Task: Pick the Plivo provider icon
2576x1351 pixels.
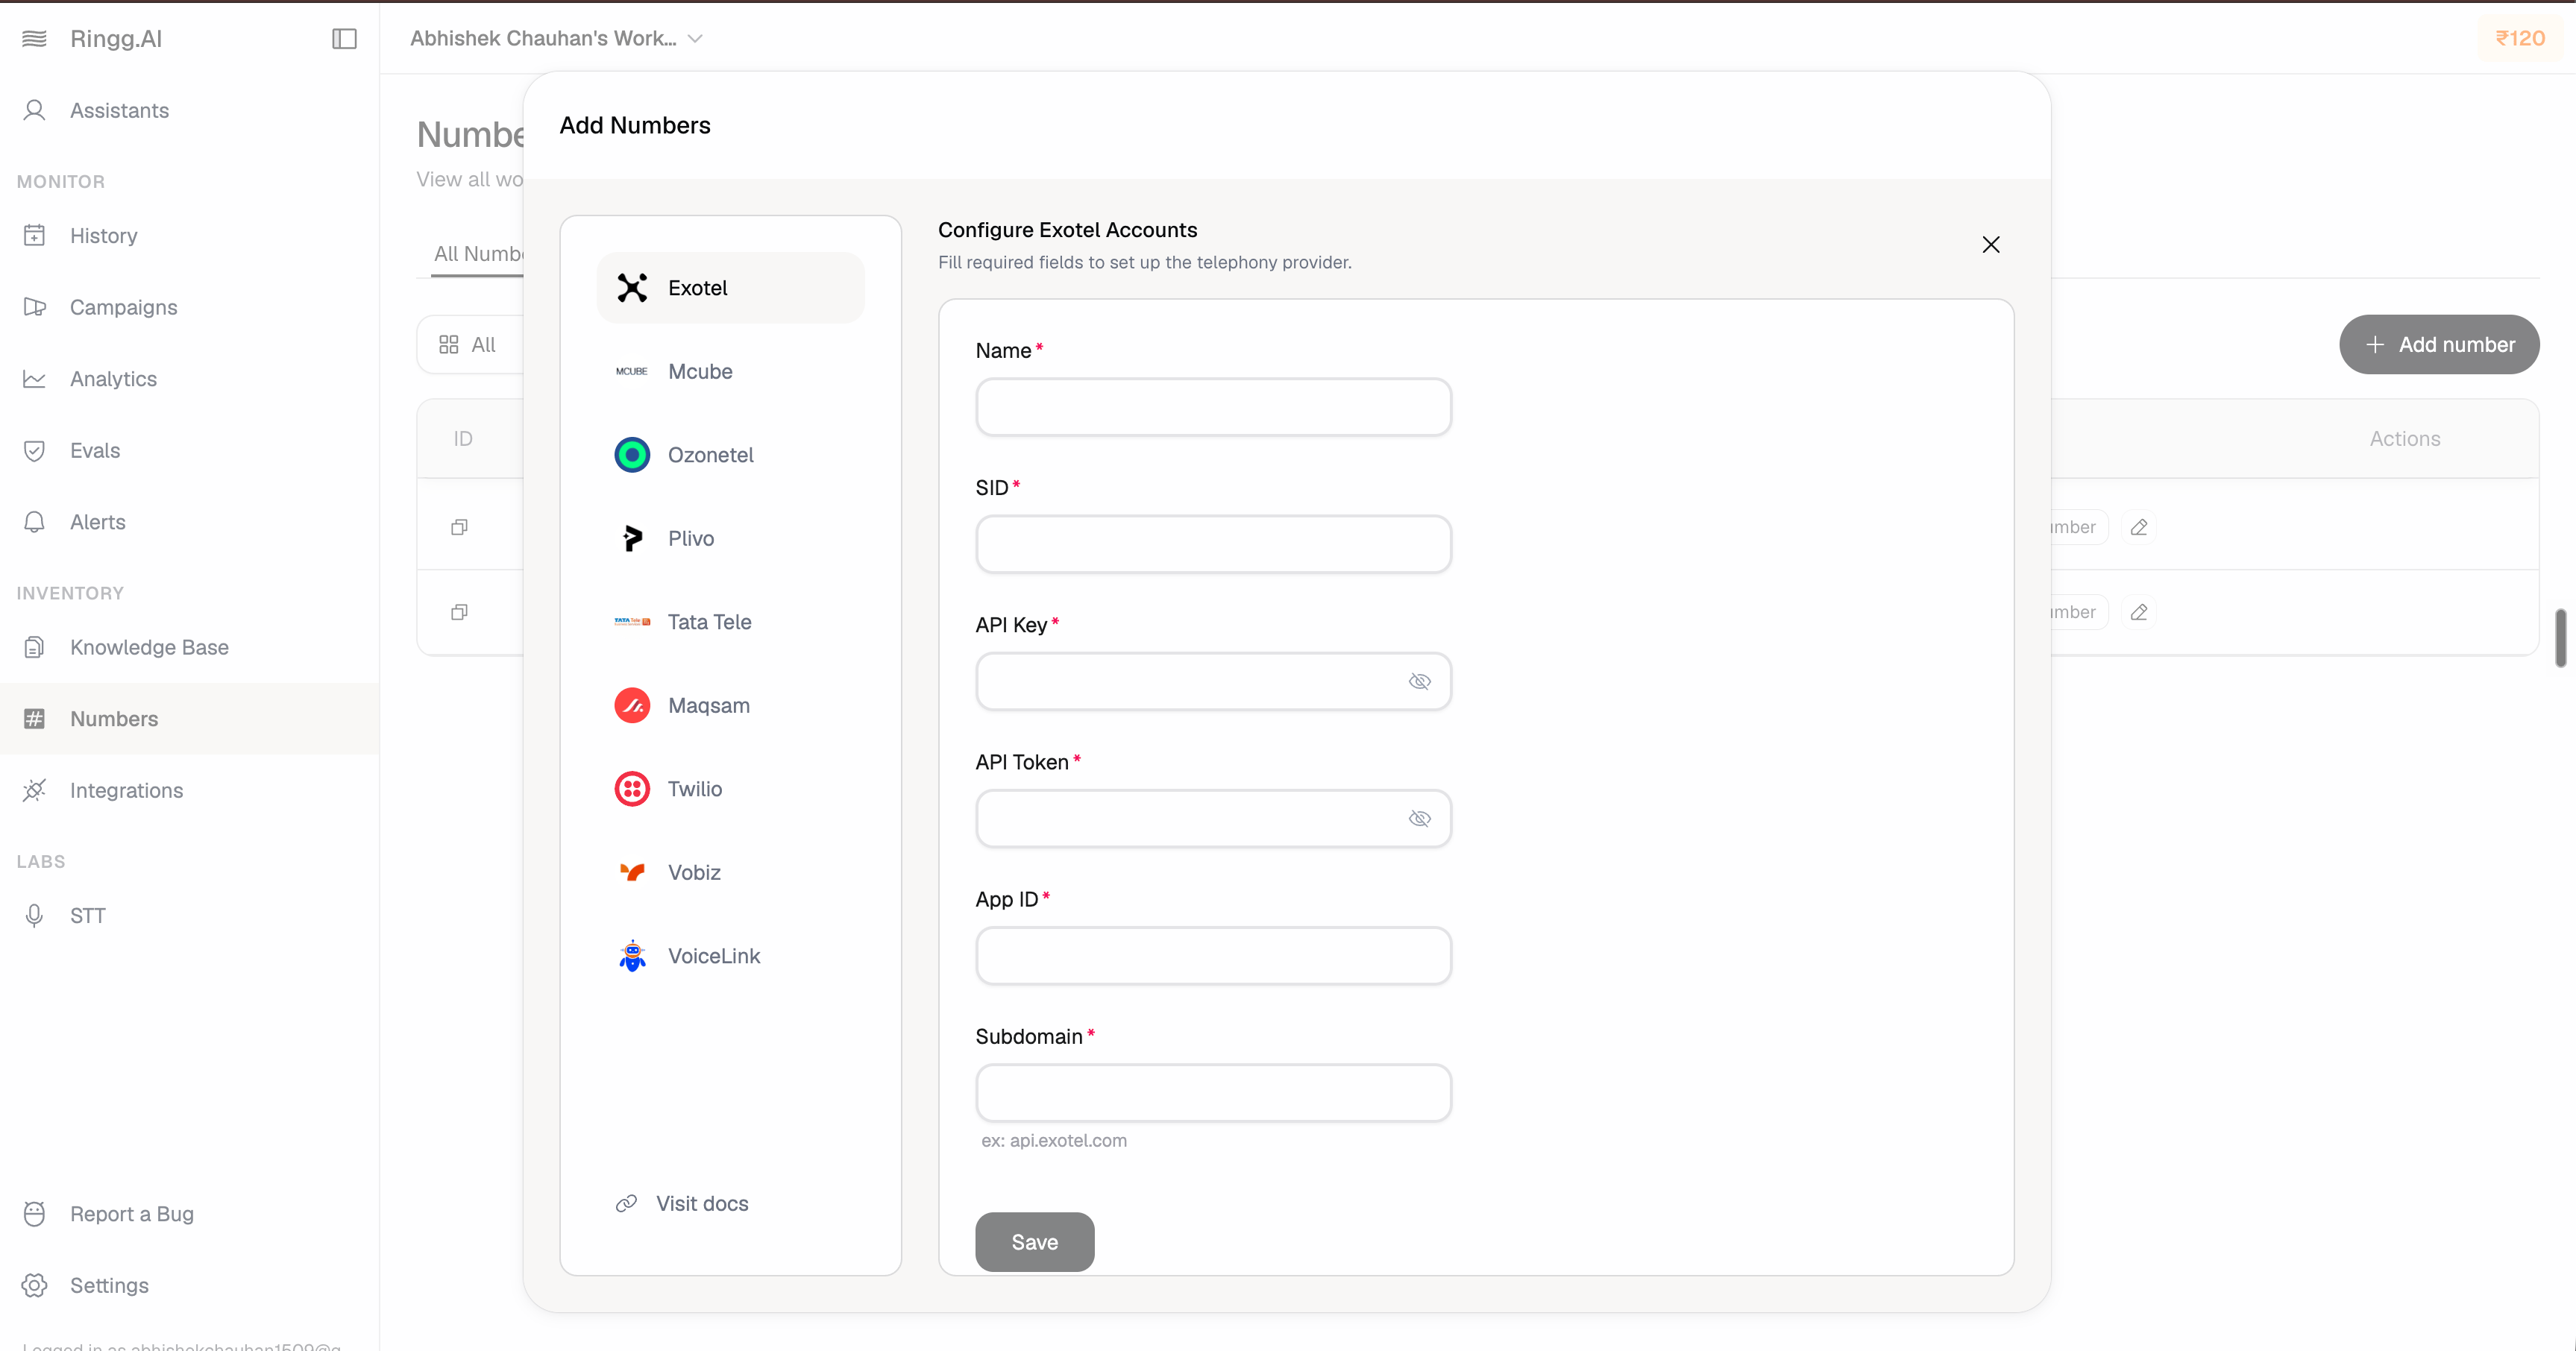Action: click(631, 538)
